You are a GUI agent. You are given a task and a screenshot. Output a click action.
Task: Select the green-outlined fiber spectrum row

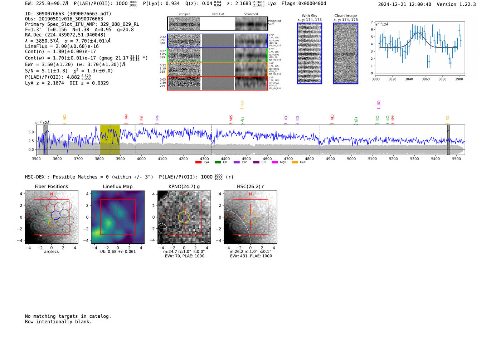tap(217, 55)
